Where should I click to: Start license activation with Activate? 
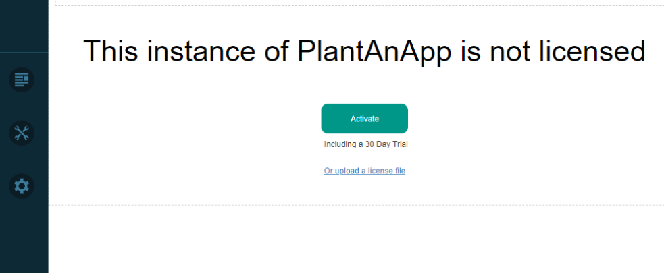(x=365, y=119)
